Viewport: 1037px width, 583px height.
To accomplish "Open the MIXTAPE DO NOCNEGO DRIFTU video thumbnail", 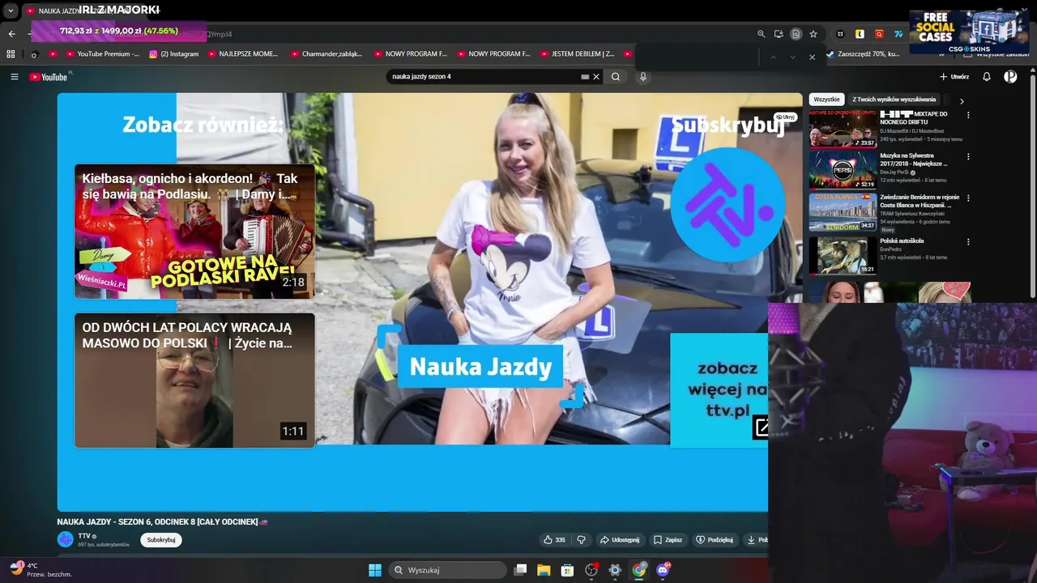I will [843, 129].
